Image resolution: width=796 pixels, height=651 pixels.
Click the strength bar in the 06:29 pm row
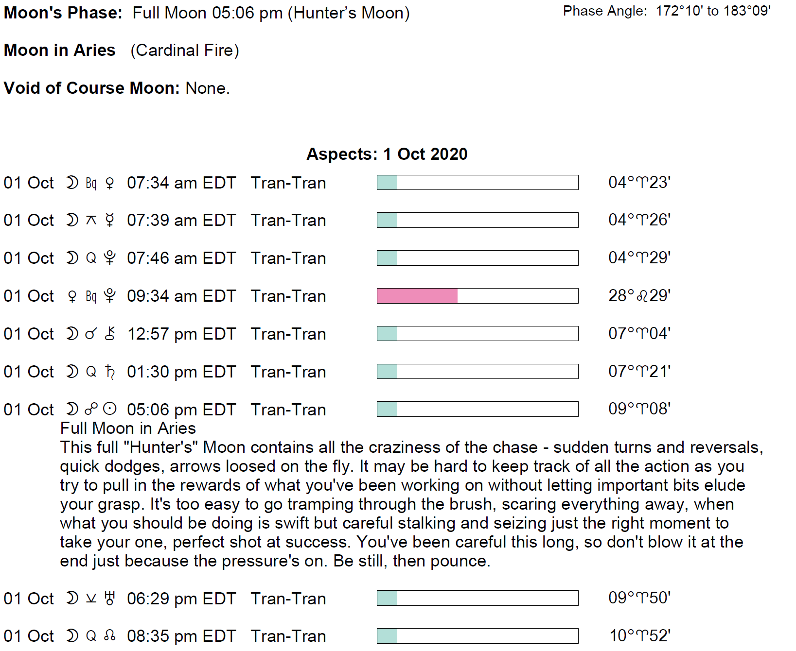[x=477, y=598]
